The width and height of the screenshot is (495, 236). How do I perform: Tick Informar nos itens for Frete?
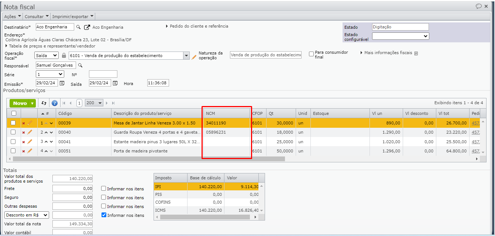point(104,189)
